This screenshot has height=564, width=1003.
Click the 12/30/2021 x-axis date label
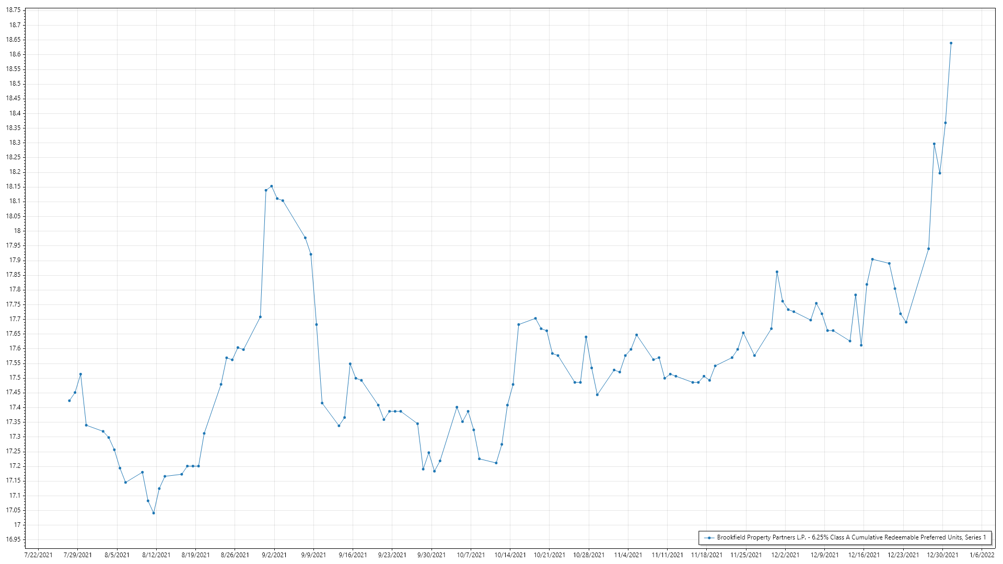point(942,555)
